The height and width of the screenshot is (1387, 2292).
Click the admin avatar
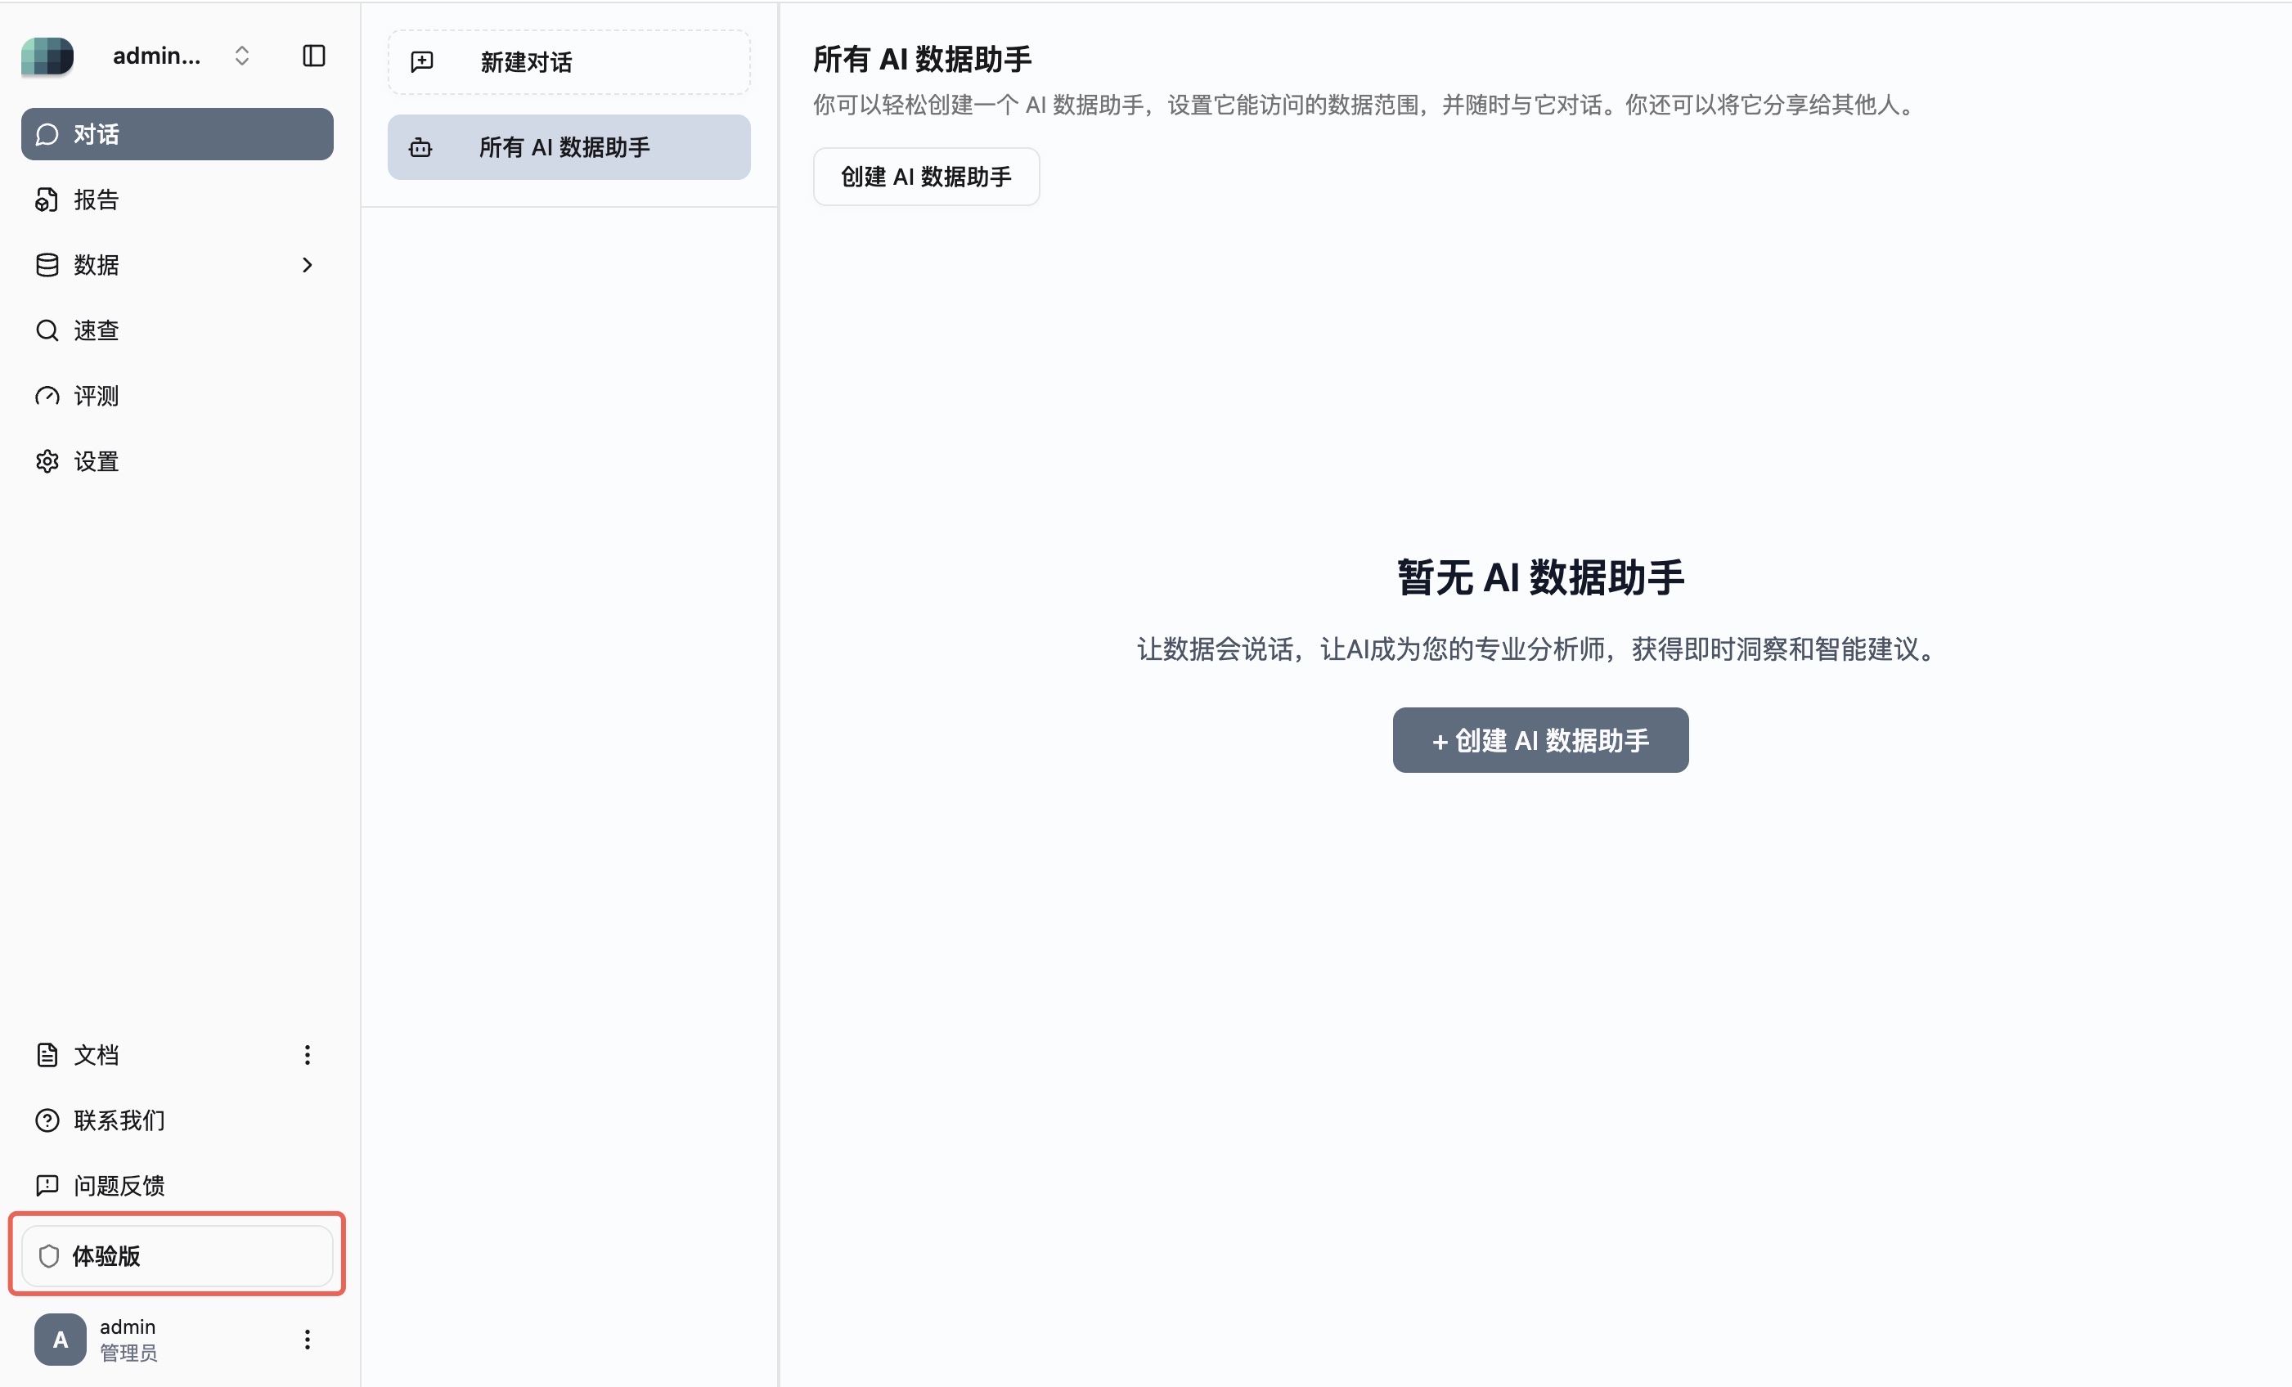61,1340
